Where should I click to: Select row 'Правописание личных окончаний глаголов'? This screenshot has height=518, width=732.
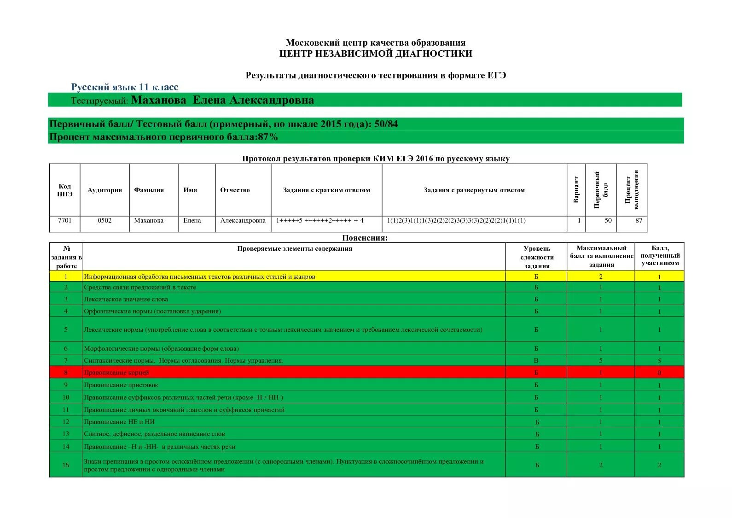pos(367,410)
